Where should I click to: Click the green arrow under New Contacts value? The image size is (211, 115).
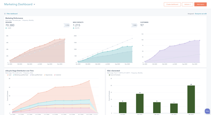click(x=74, y=28)
